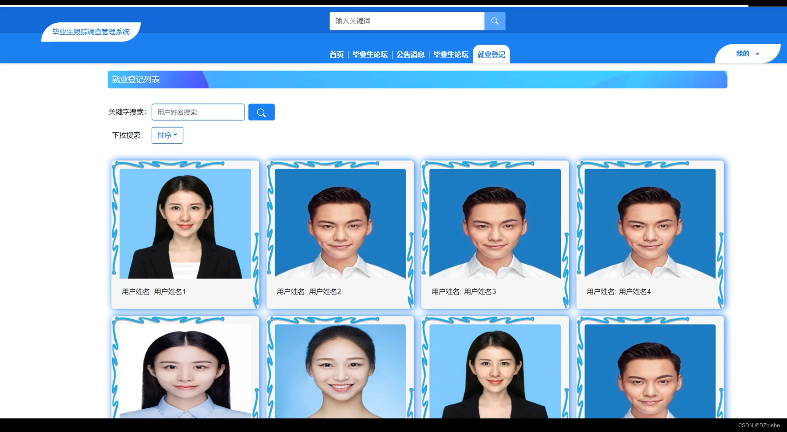Select the 就业登记 tab
This screenshot has height=432, width=787.
tap(491, 54)
